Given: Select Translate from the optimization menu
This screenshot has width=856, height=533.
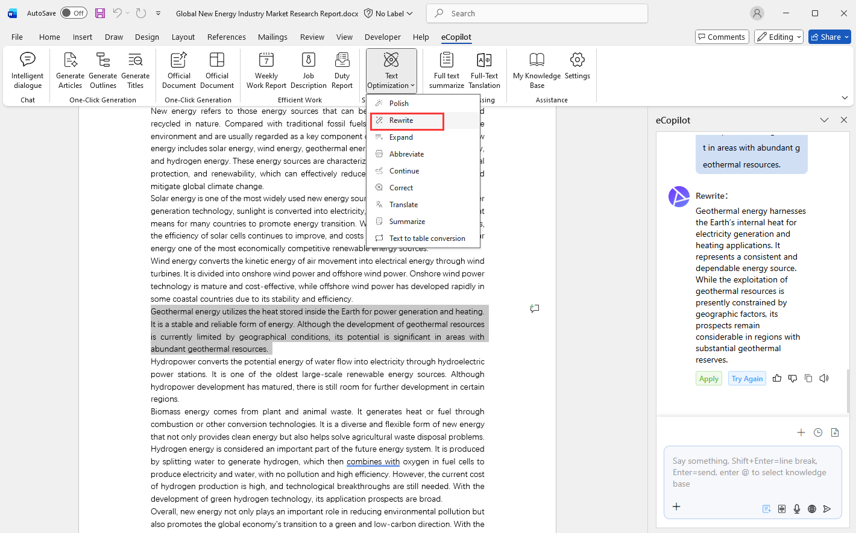Looking at the screenshot, I should pyautogui.click(x=403, y=205).
